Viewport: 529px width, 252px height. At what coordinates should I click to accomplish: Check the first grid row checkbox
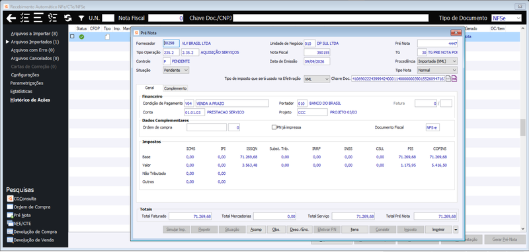tap(72, 37)
